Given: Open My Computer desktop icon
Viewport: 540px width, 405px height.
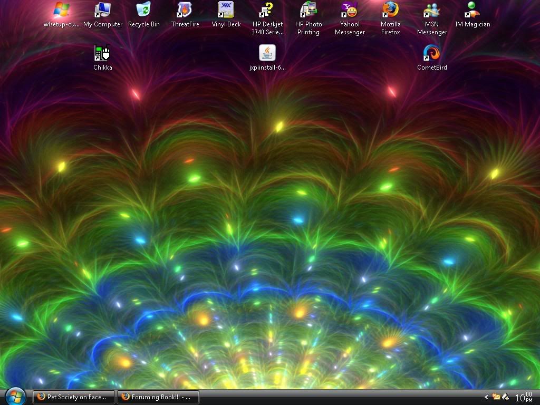Looking at the screenshot, I should tap(103, 14).
